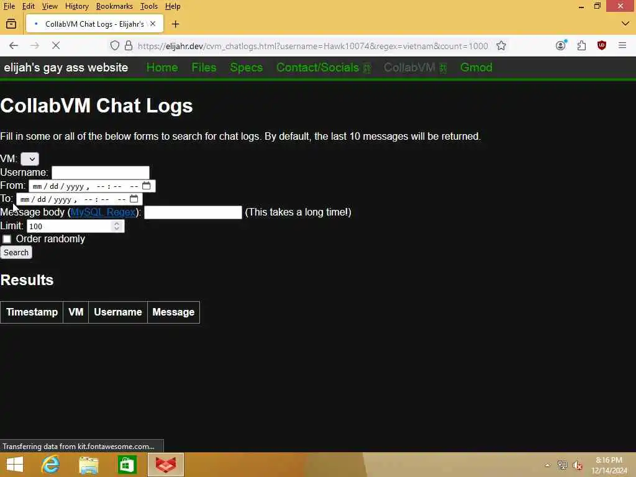Open Firefox account icon

click(x=561, y=45)
